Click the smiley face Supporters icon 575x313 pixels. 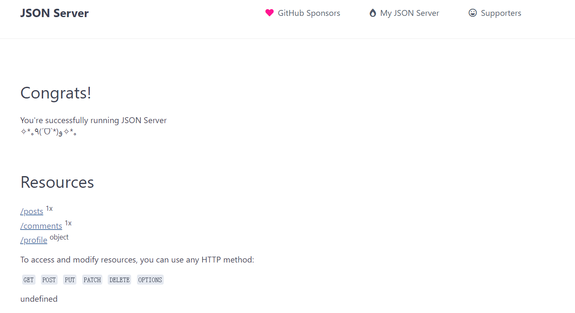click(x=473, y=13)
